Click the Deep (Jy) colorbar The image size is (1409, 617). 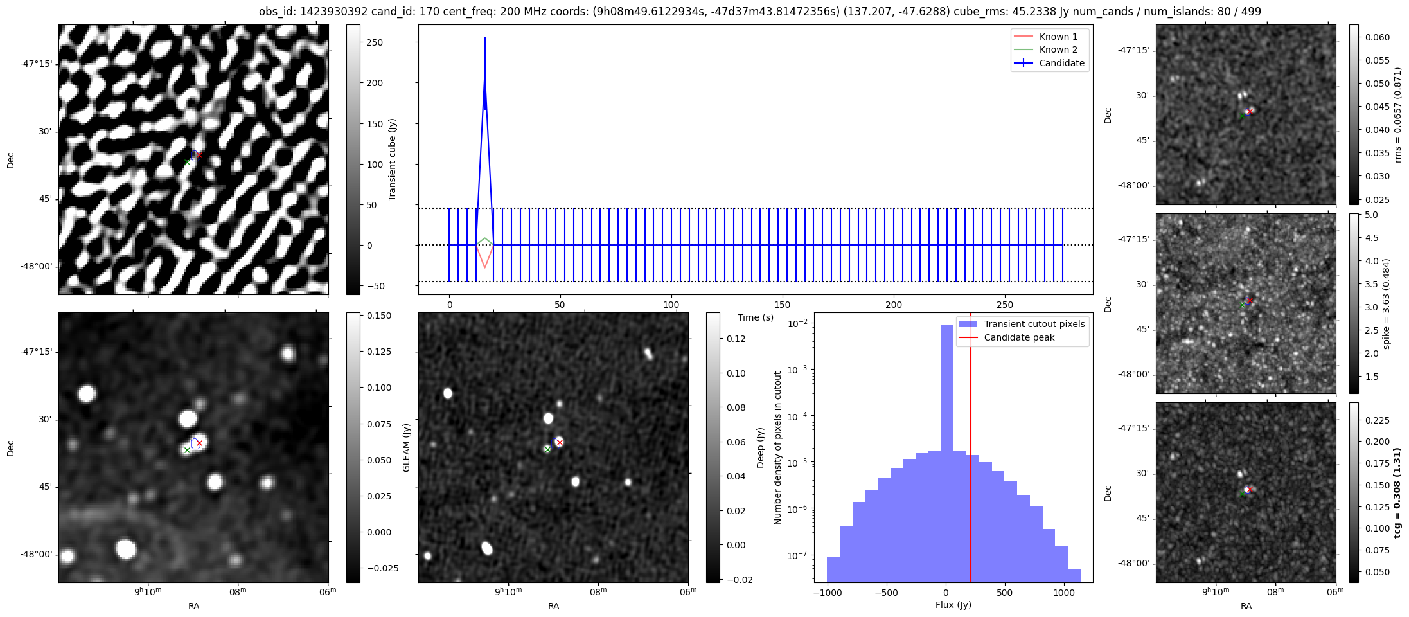tap(713, 447)
